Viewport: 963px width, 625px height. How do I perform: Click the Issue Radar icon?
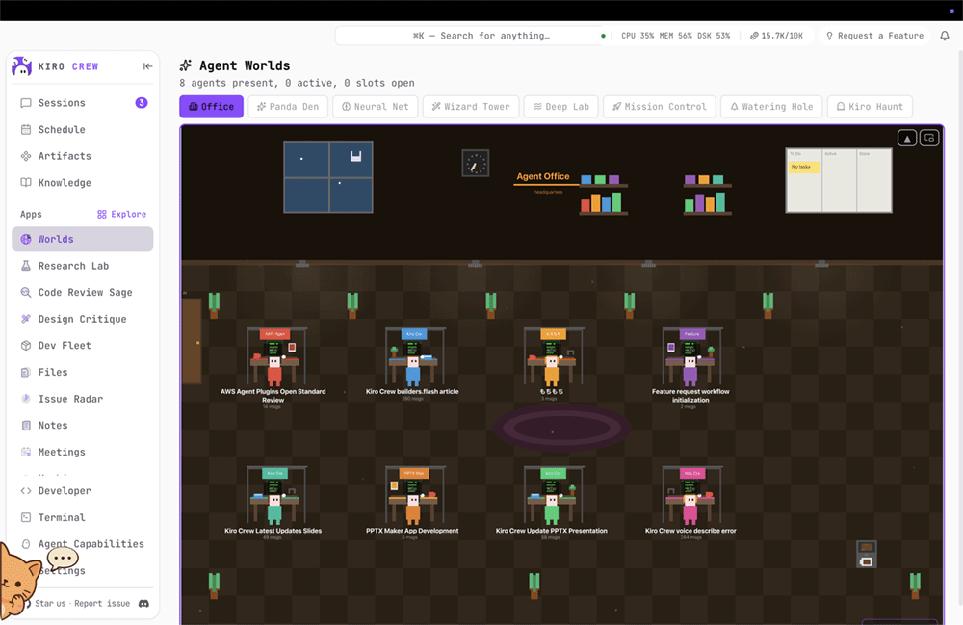26,399
